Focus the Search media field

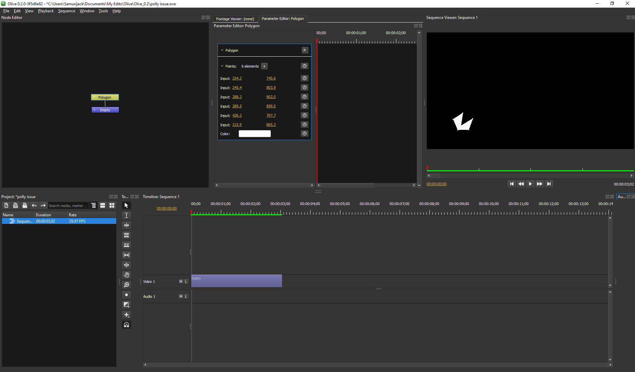[x=68, y=206]
